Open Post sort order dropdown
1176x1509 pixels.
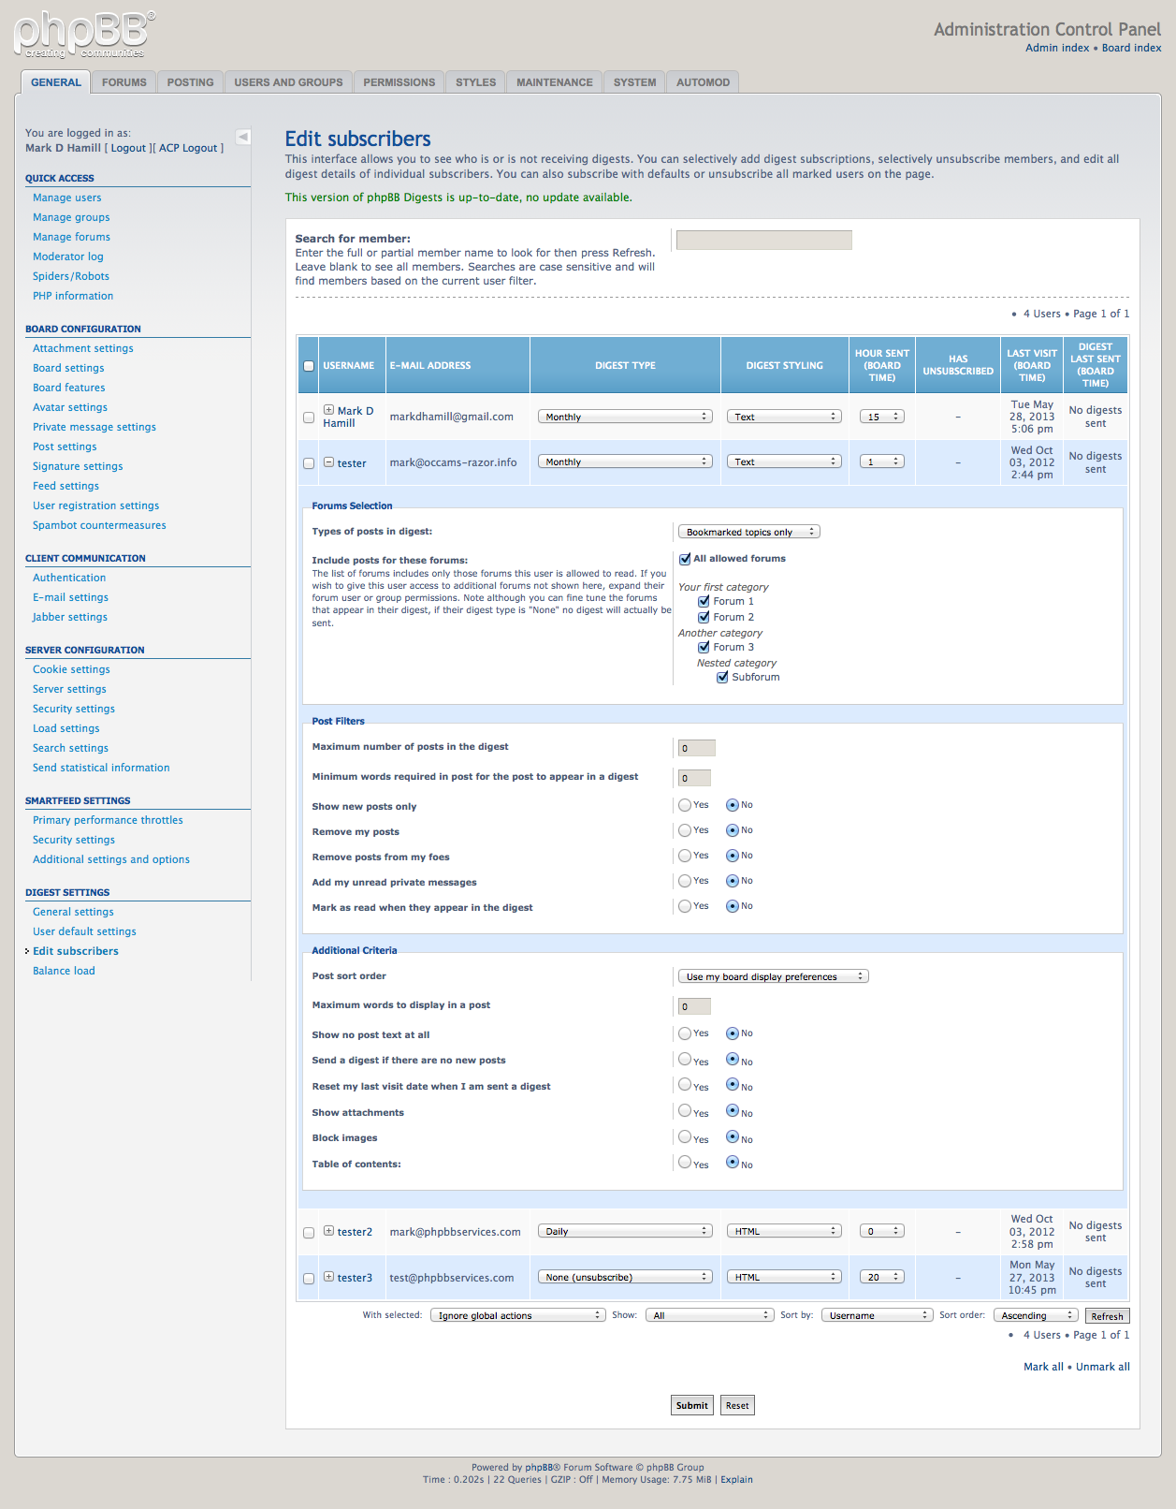[x=773, y=976]
